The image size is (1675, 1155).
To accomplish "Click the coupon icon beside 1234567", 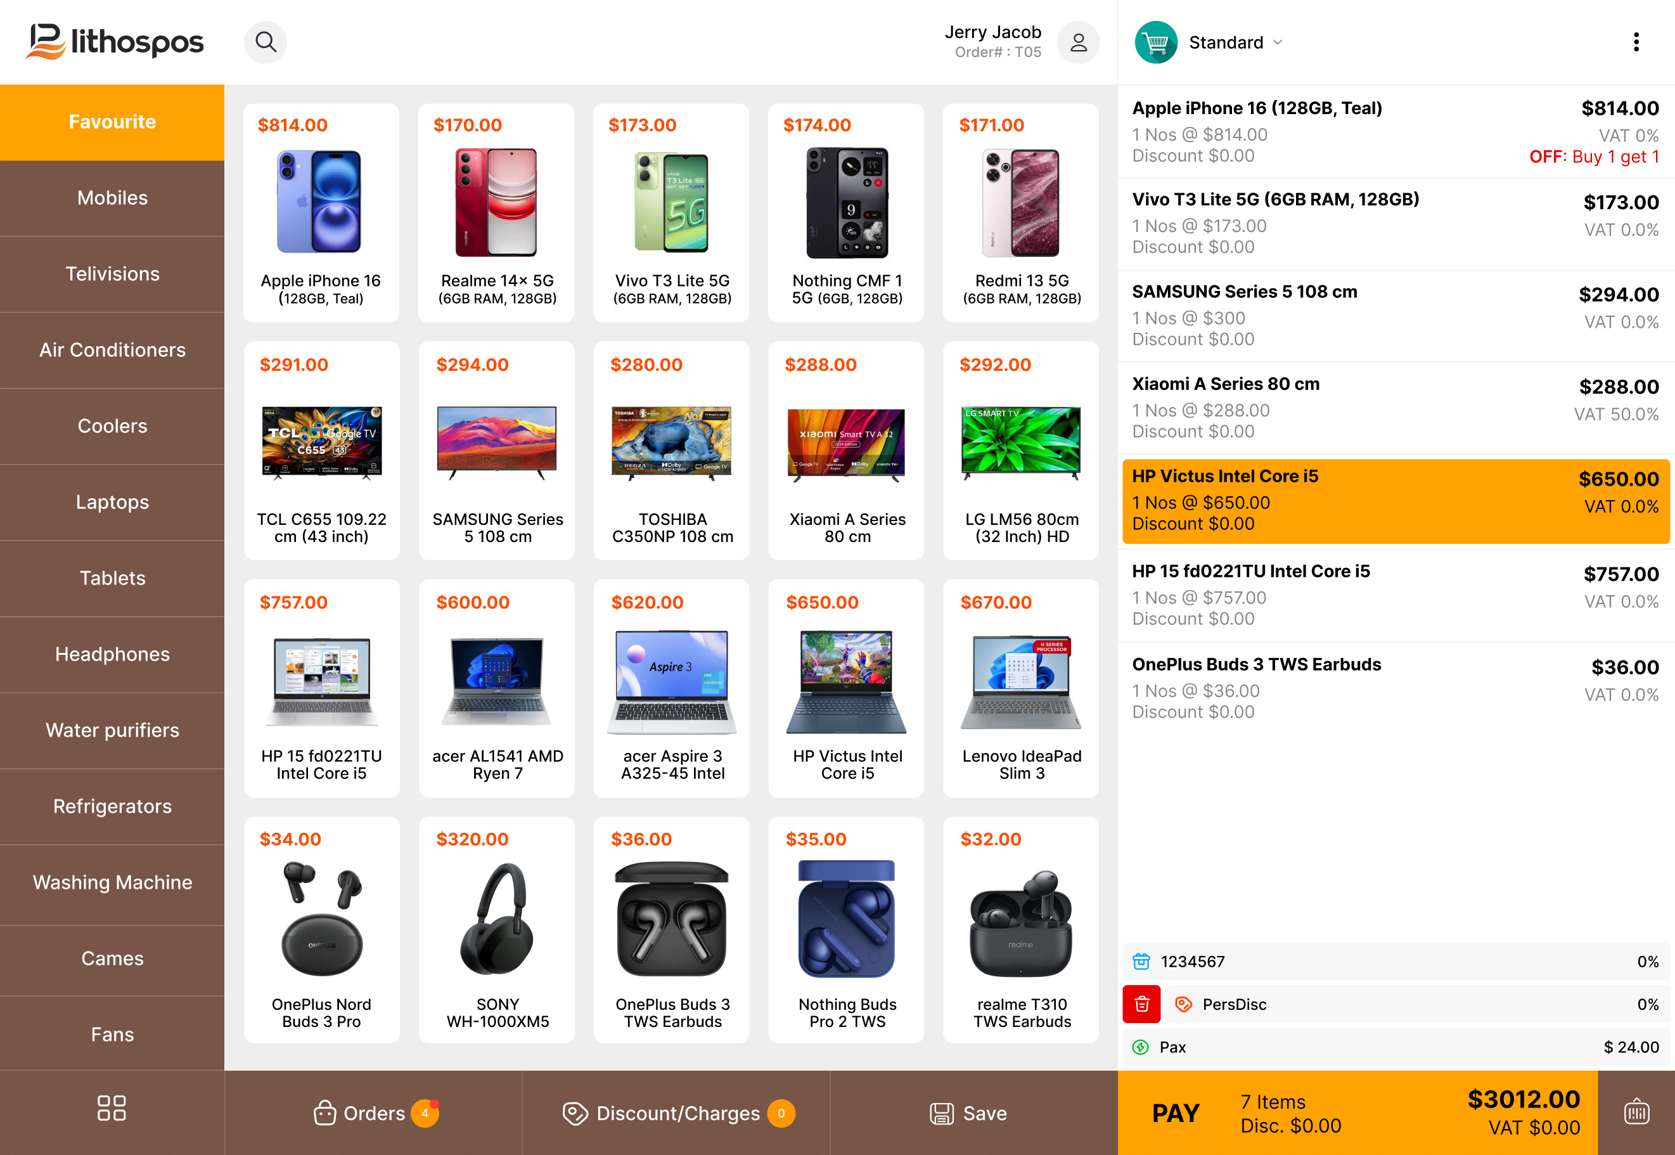I will click(1141, 961).
